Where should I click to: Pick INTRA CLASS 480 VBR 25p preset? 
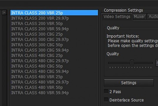click(x=54, y=77)
